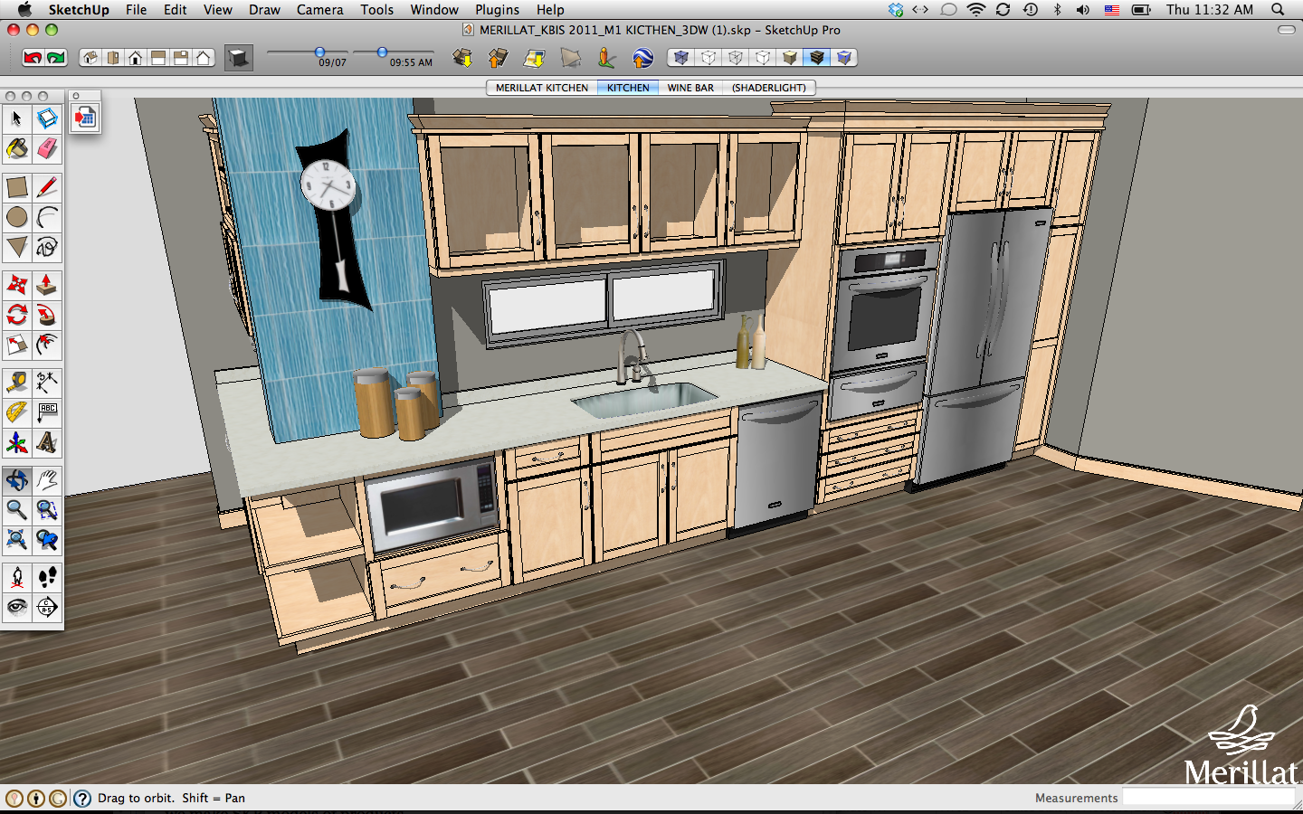Viewport: 1303px width, 814px height.
Task: Open the MERILLAT KITCHEN scene tab
Action: coord(541,88)
